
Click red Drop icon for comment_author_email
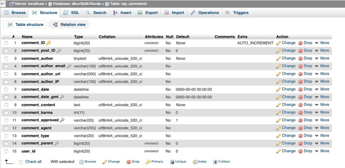(x=301, y=66)
